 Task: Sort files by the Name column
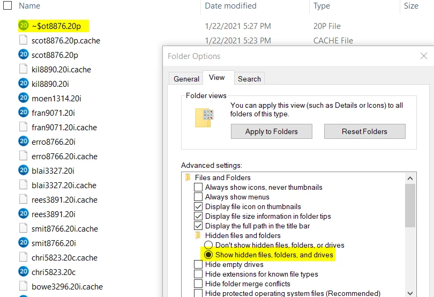click(29, 5)
